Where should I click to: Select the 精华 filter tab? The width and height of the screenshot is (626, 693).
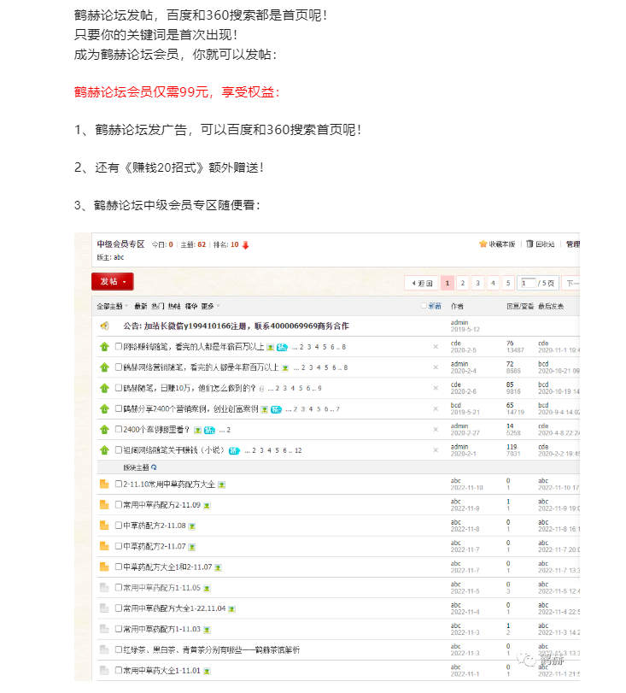click(190, 305)
